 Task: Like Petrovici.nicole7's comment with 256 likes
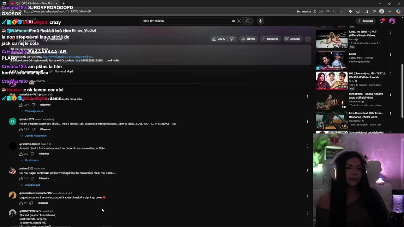point(21,154)
